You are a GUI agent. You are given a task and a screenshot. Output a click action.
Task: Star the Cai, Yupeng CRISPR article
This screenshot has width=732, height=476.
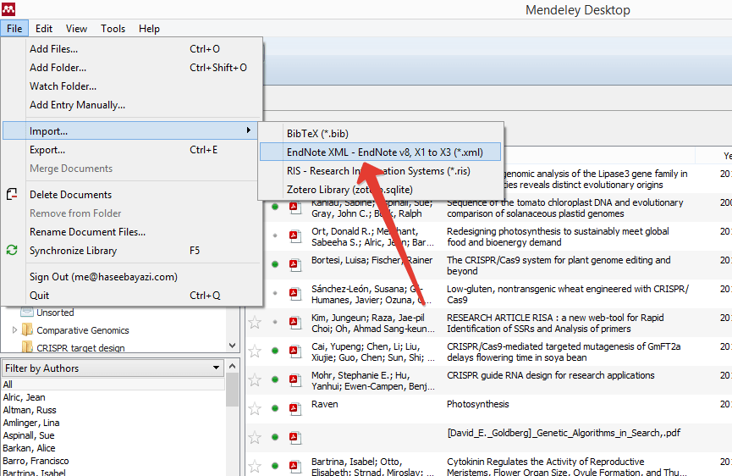(x=255, y=351)
